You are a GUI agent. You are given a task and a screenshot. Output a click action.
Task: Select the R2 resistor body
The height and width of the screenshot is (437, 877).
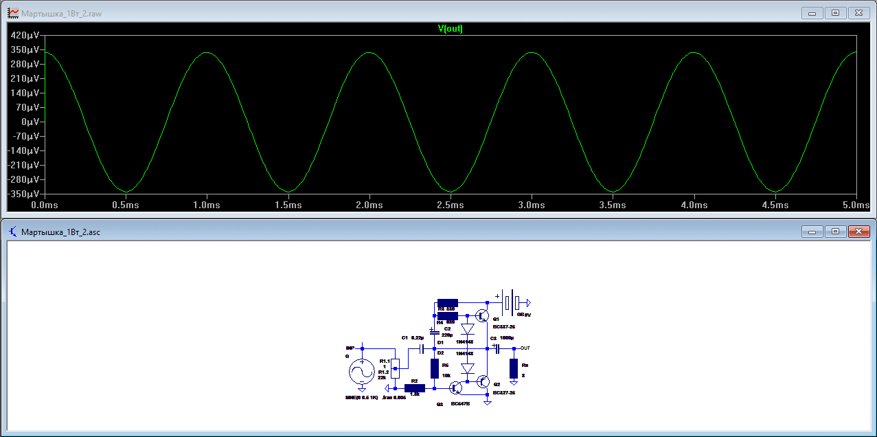point(415,388)
